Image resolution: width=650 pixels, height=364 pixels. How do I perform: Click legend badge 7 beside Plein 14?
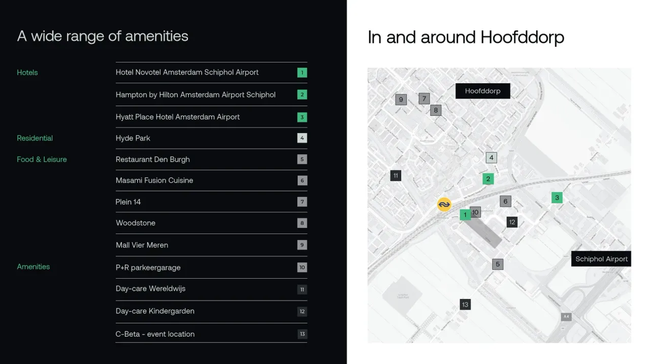tap(302, 202)
